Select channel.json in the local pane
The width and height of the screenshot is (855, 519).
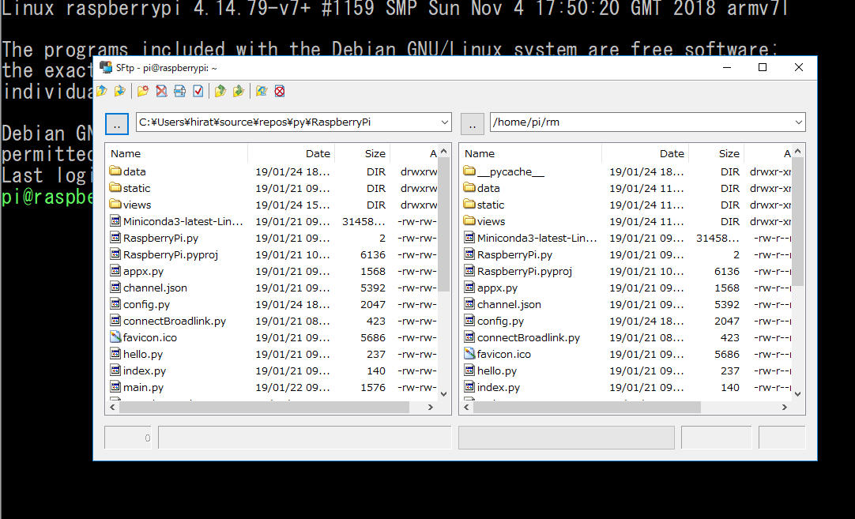click(155, 288)
